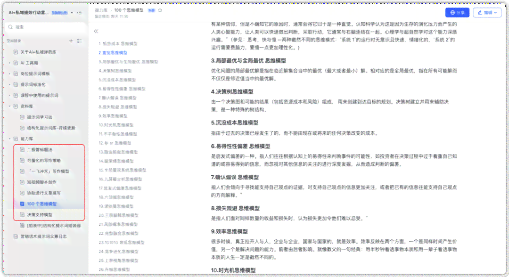509x277 pixels.
Task: Jump to outline item 6 易得性偏差
Action: (122, 89)
